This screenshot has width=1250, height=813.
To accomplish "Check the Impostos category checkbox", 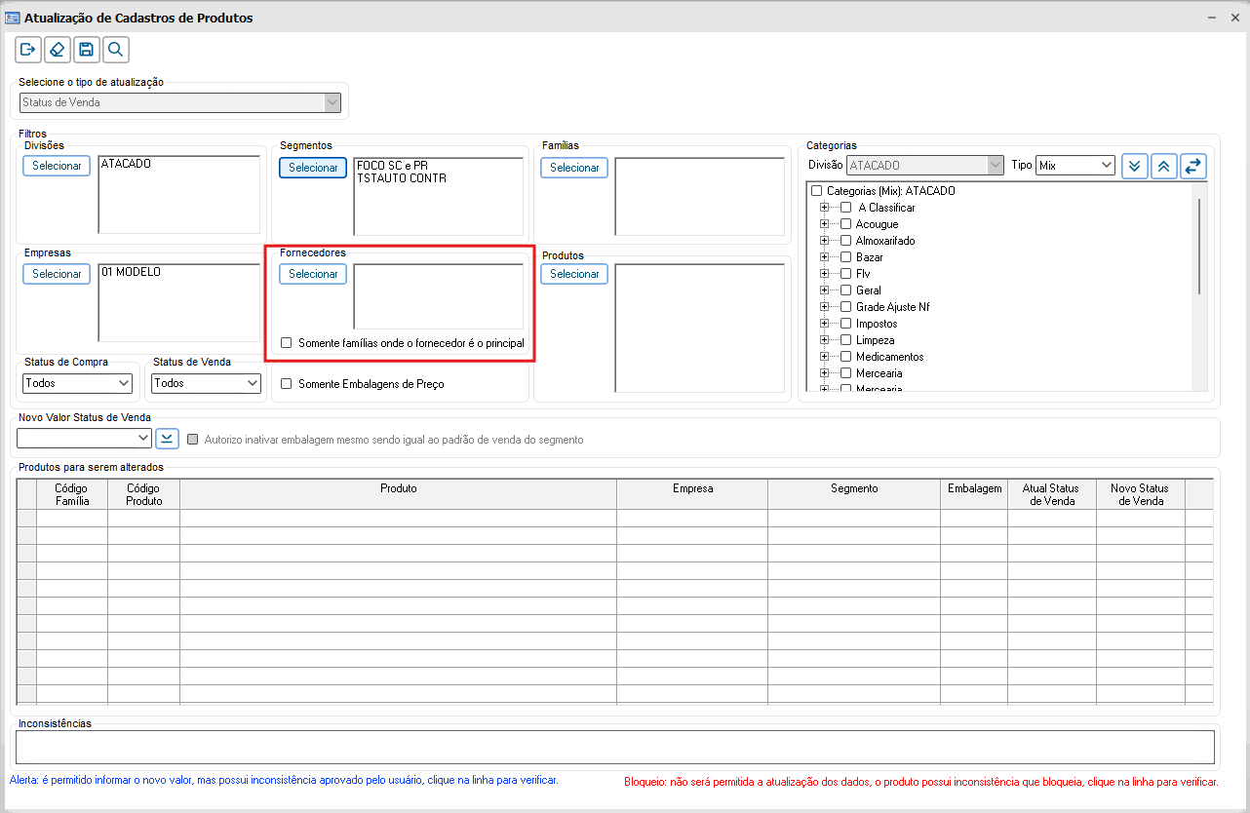I will coord(846,324).
